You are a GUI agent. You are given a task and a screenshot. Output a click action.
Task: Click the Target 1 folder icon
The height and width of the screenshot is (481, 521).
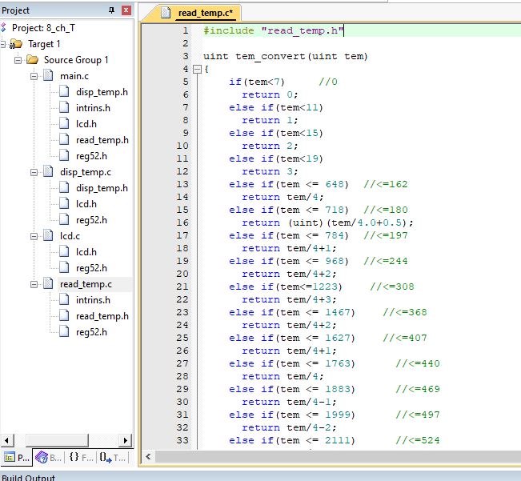coord(16,44)
